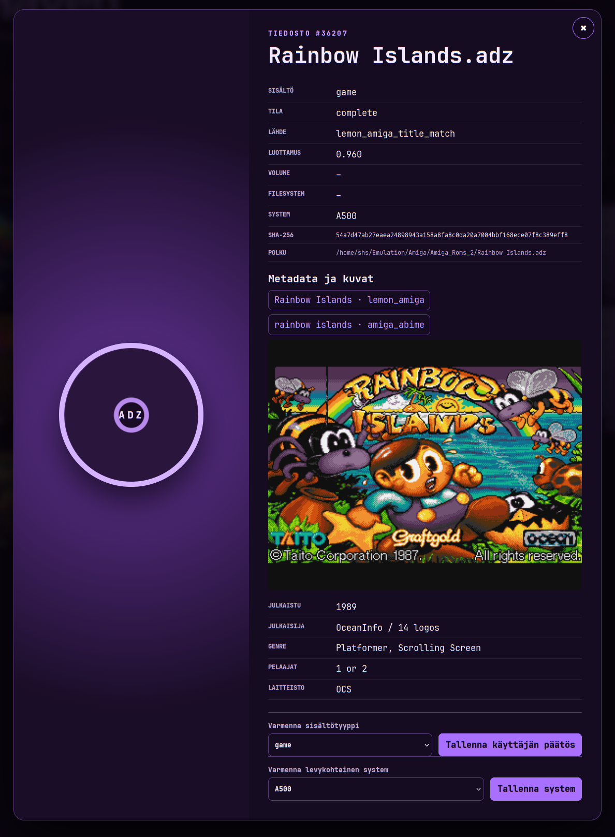Click the ADZ disk icon
The image size is (615, 837).
point(131,415)
